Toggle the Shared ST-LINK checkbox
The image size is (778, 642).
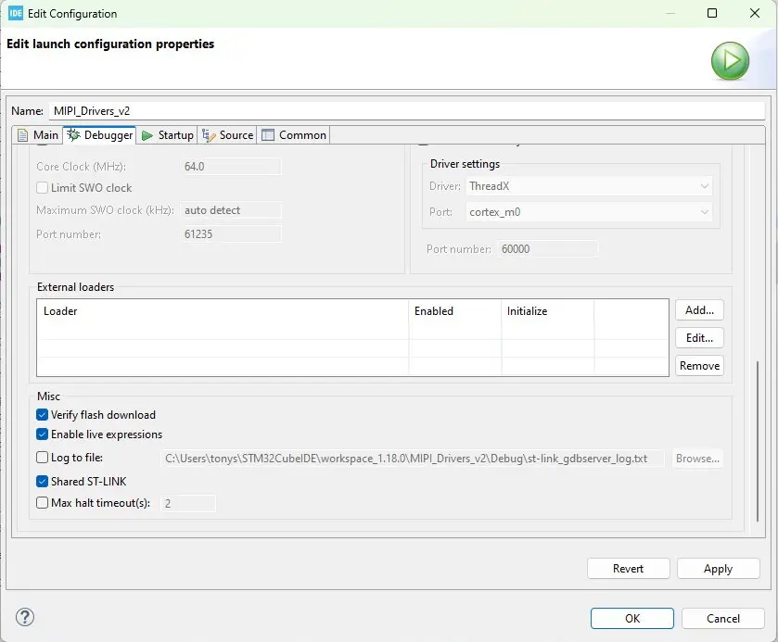(43, 482)
